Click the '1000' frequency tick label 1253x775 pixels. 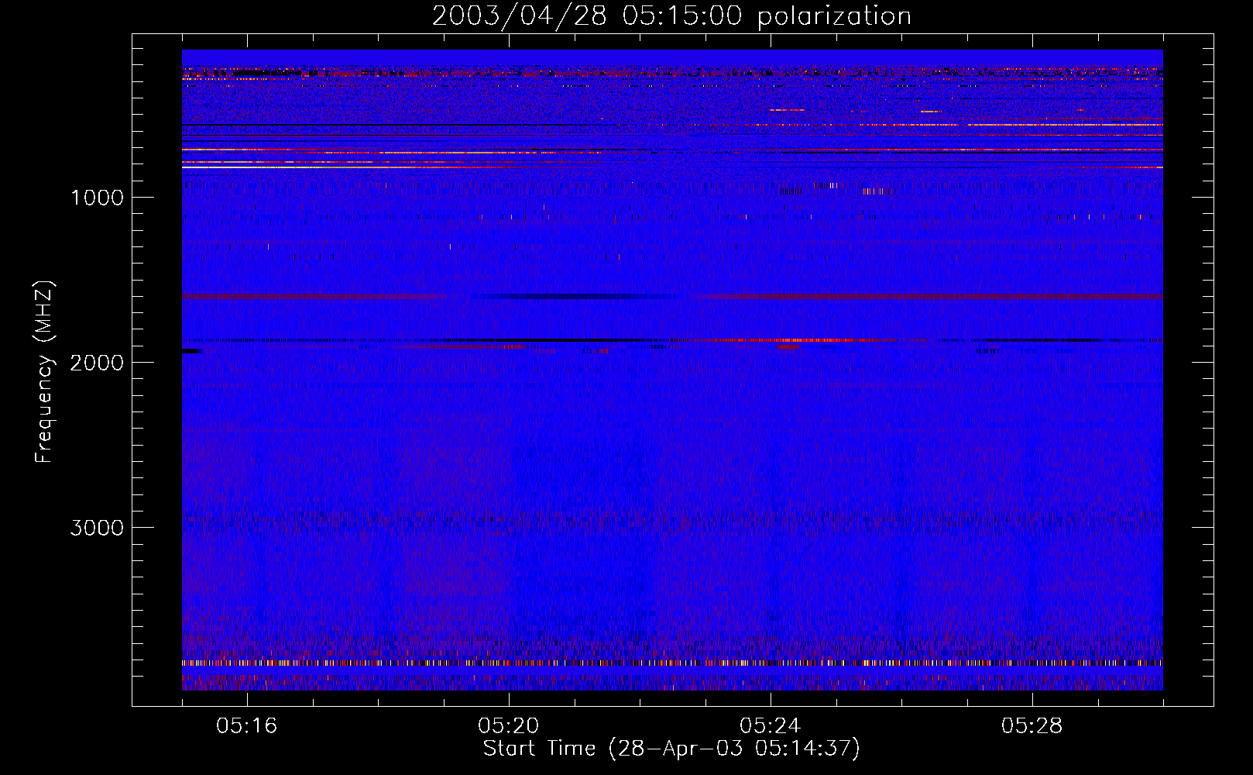pos(97,198)
